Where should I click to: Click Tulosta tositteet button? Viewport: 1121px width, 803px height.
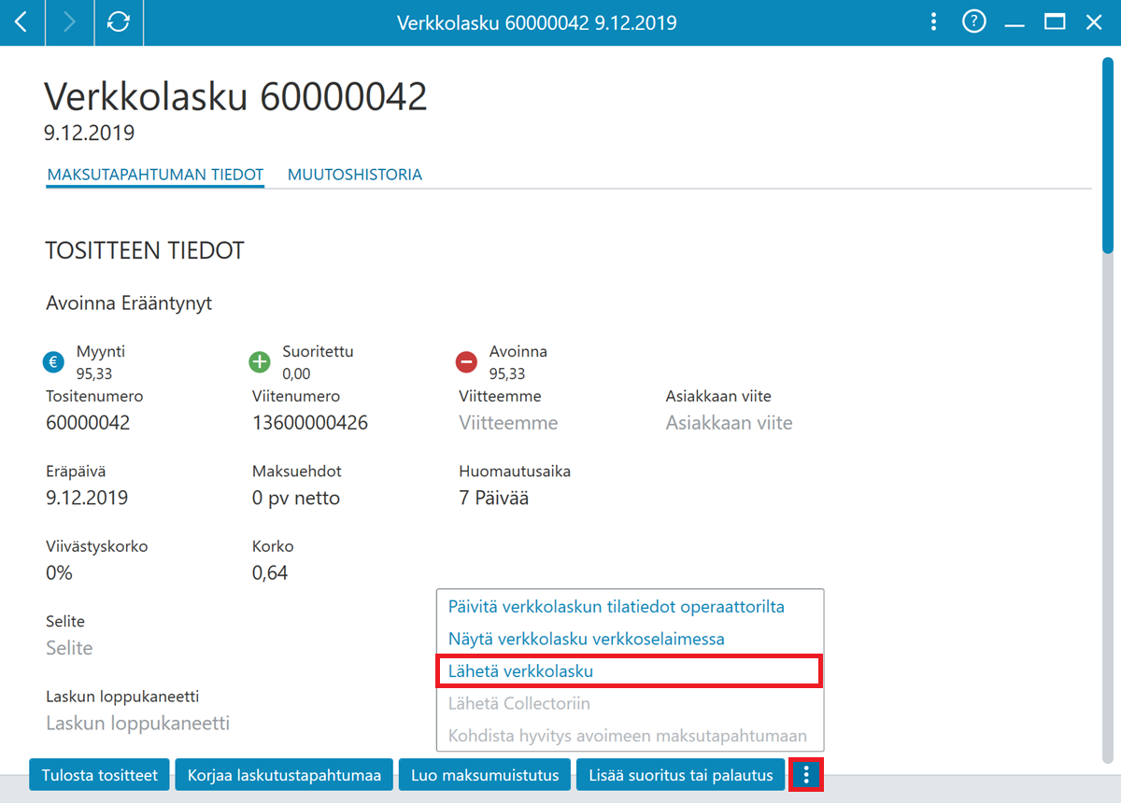coord(100,775)
